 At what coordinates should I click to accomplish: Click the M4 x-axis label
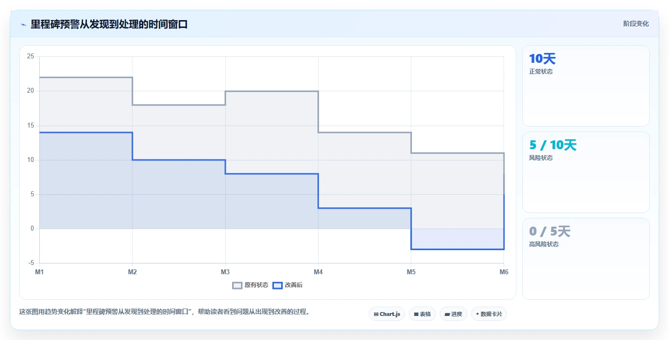pyautogui.click(x=318, y=272)
